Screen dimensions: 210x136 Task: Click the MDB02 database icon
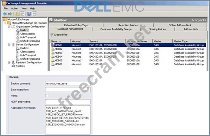pyautogui.click(x=53, y=49)
